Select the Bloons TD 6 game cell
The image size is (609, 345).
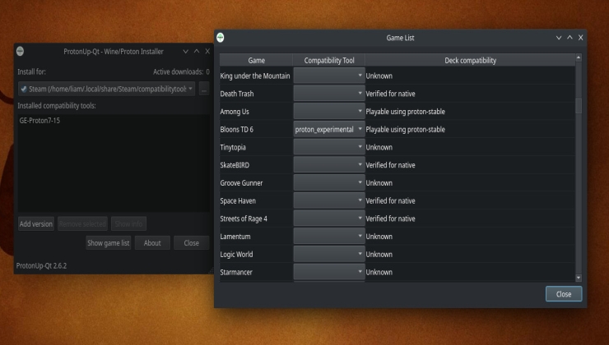coord(256,129)
